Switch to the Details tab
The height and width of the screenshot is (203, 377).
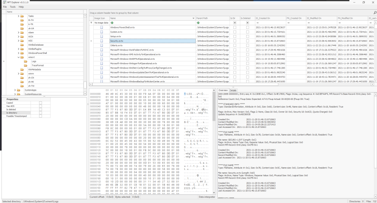coord(233,90)
